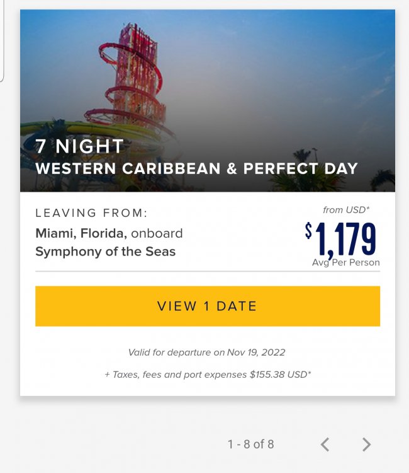Click the word onboard after Miami, Florida
The width and height of the screenshot is (409, 473).
click(x=157, y=233)
